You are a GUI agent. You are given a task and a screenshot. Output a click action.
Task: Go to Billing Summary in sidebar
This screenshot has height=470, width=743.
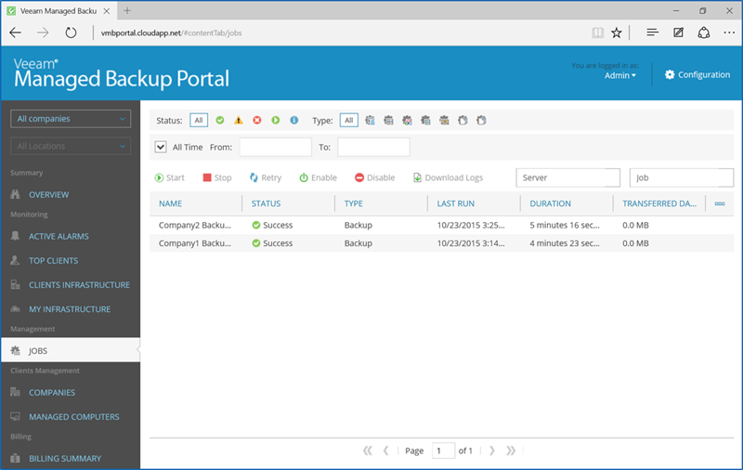(64, 459)
